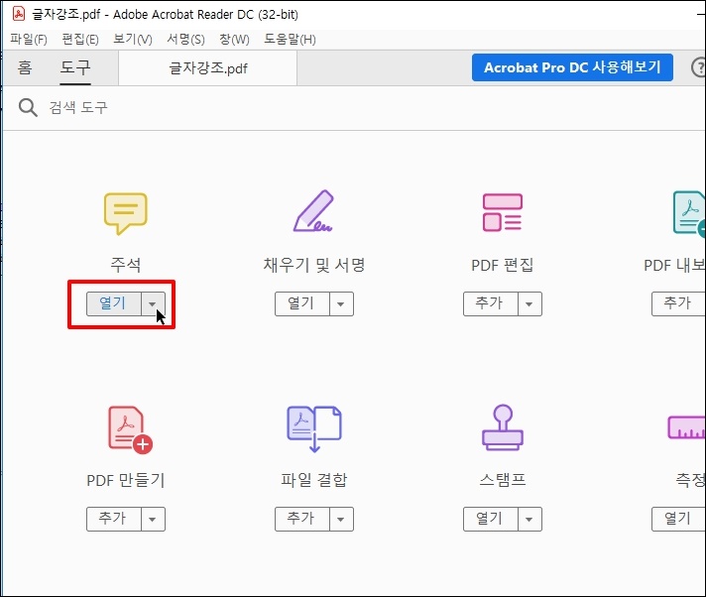Open the 주석 tool with 열기
Screen dimensions: 706x597
pyautogui.click(x=113, y=303)
